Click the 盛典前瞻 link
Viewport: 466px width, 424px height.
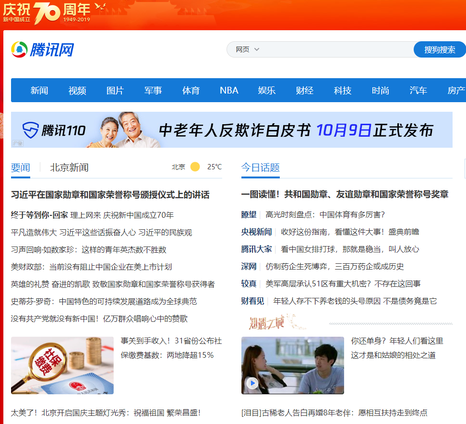(x=404, y=232)
